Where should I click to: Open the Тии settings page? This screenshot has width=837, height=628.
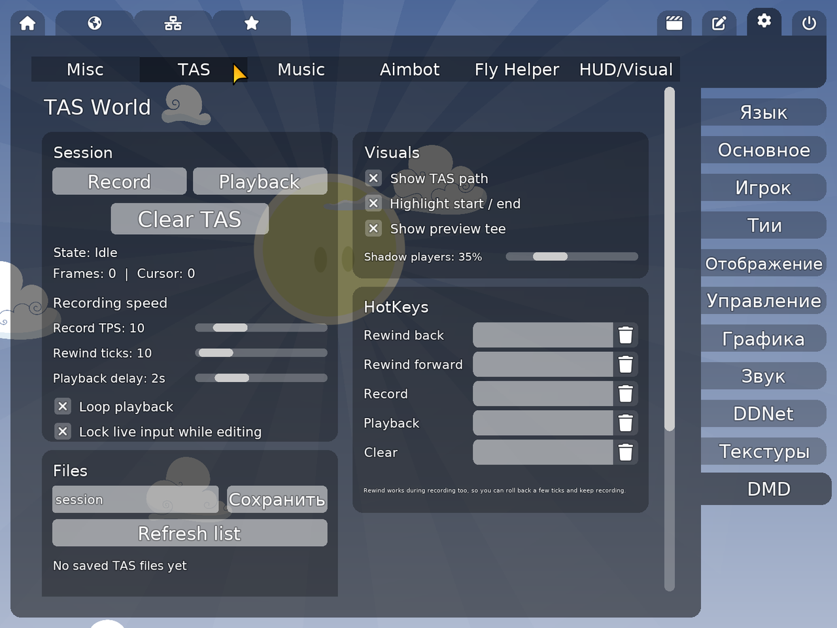[764, 225]
